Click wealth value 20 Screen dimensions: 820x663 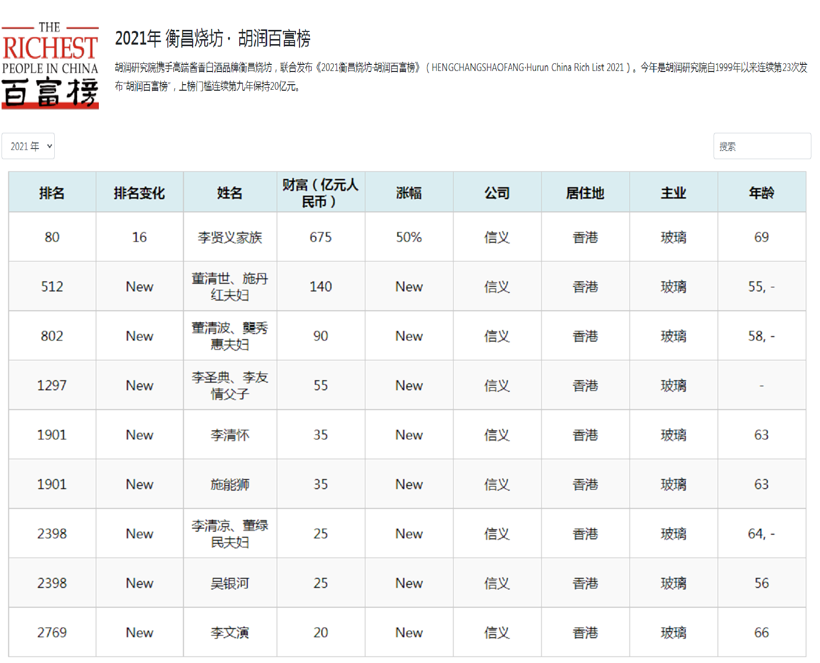coord(321,633)
